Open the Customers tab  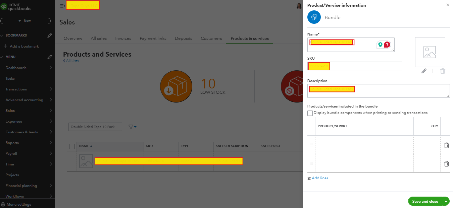click(x=211, y=39)
